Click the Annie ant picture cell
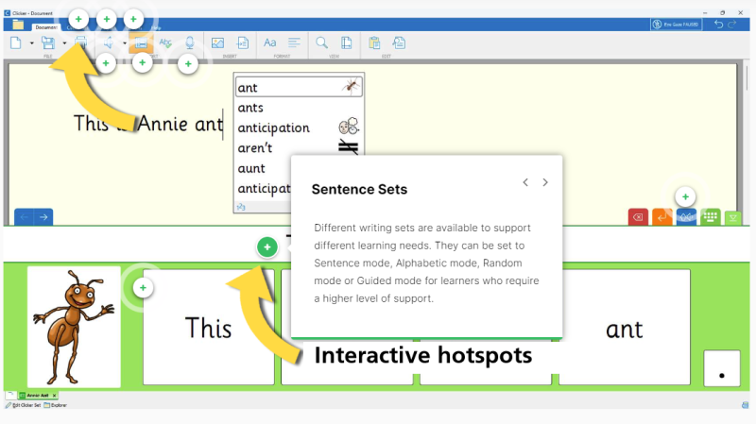The height and width of the screenshot is (424, 756). click(74, 327)
